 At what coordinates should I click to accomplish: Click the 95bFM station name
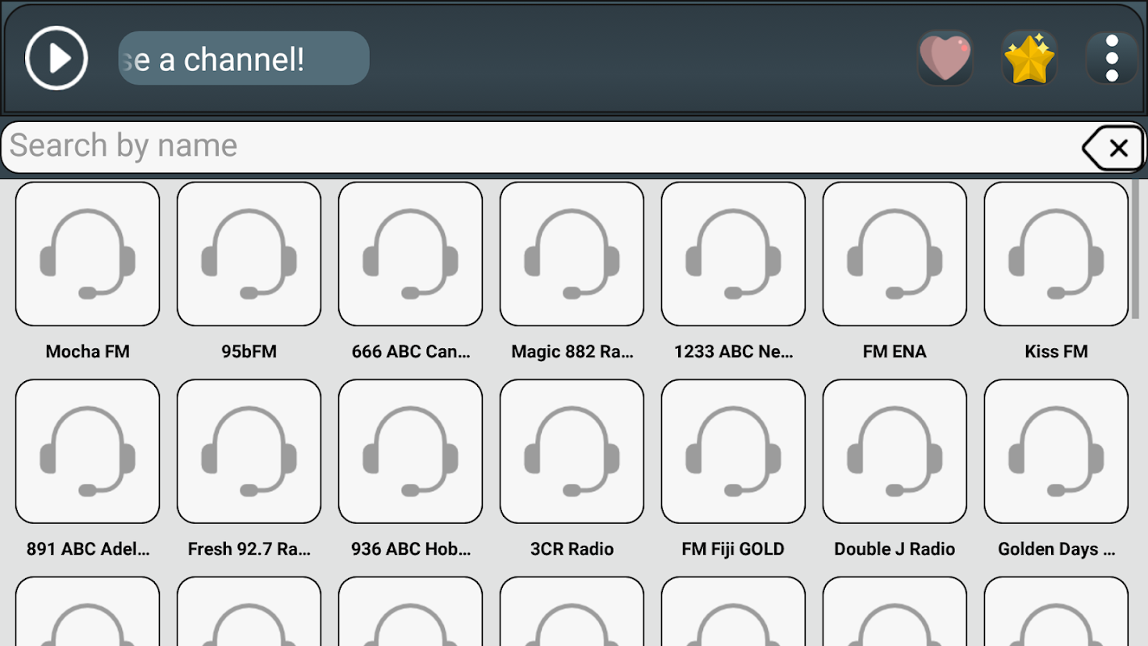[x=249, y=351]
